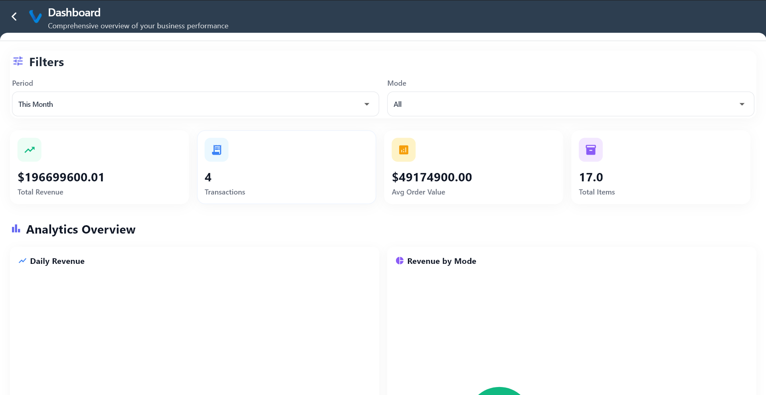Click the Filters sliders icon

tap(18, 61)
